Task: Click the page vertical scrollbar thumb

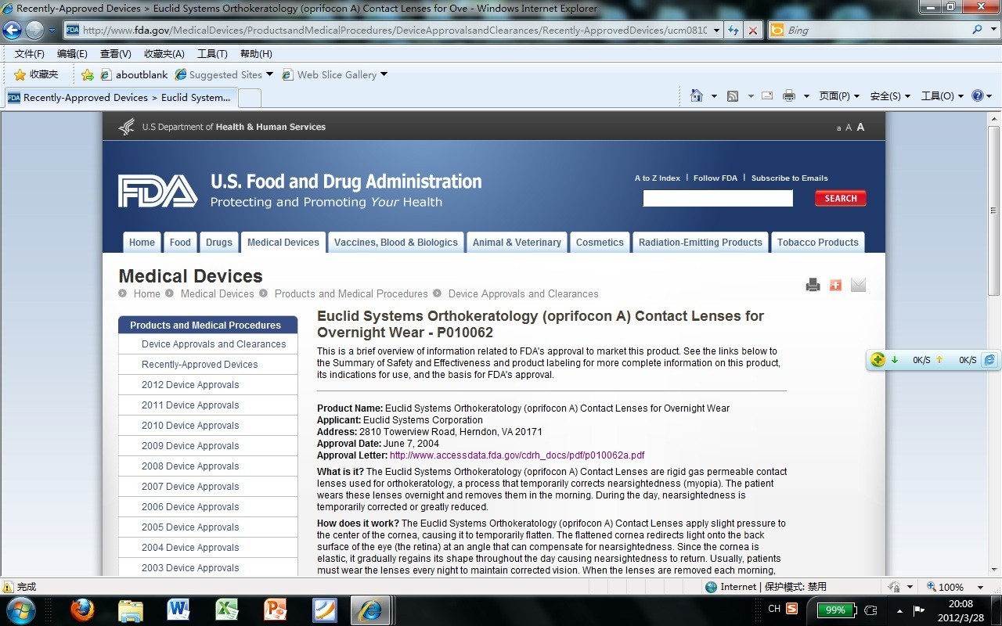Action: tap(994, 210)
